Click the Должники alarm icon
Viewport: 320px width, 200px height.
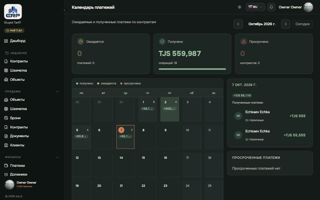click(6, 174)
